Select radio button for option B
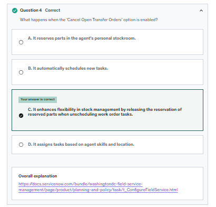216x207 pixels. 21,72
